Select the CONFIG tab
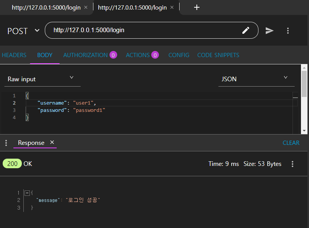Screen dimensions: 309x228 pos(178,55)
